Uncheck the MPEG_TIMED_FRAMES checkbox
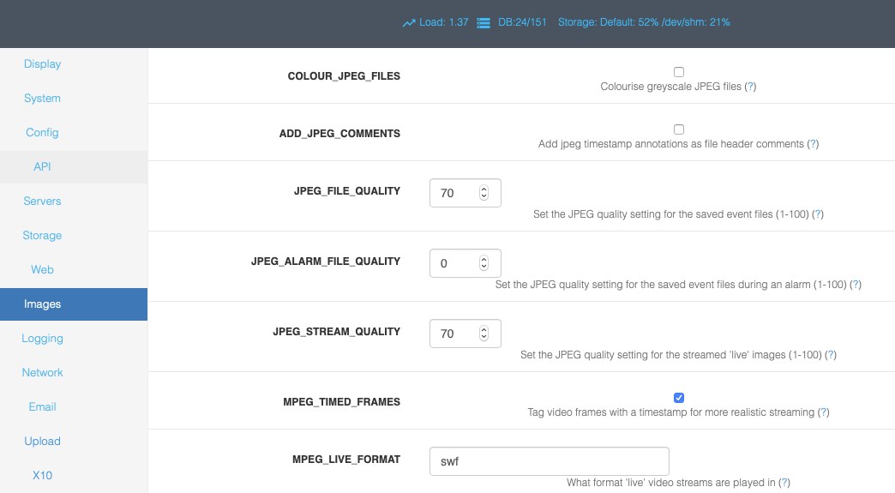The height and width of the screenshot is (493, 895). [679, 398]
